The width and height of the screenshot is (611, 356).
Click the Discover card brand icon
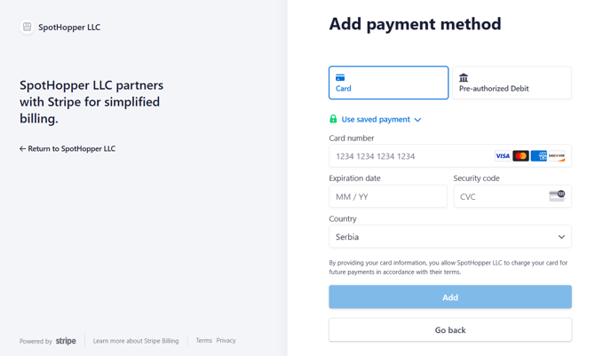click(x=557, y=156)
